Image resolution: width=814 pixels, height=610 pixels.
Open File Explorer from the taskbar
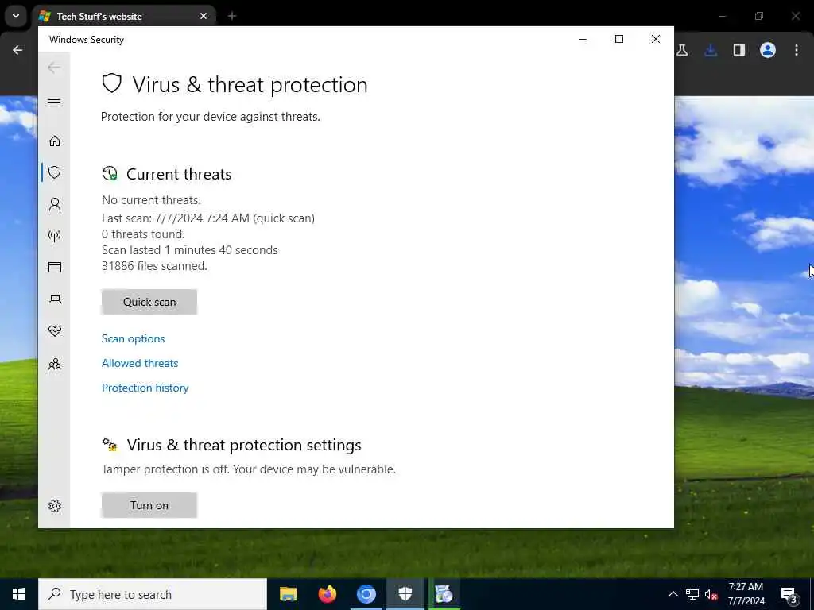coord(288,594)
